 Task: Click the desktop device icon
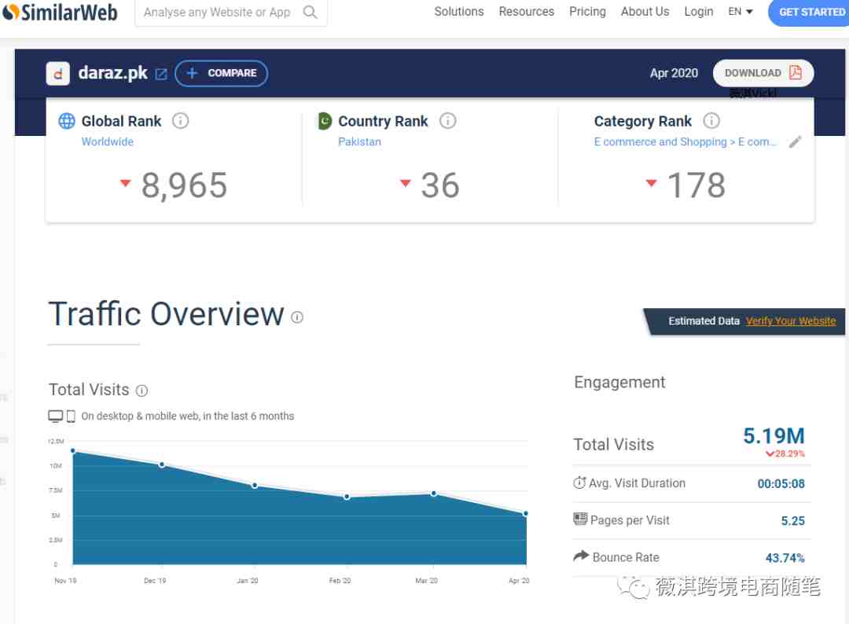click(55, 417)
